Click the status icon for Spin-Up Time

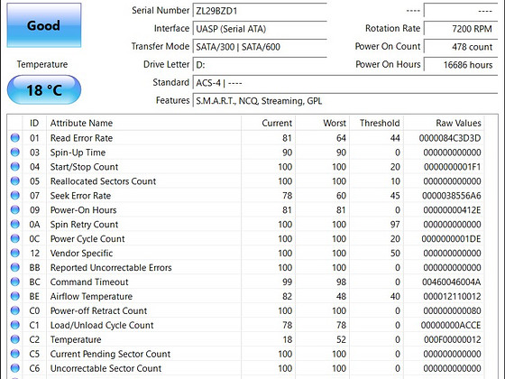[14, 153]
